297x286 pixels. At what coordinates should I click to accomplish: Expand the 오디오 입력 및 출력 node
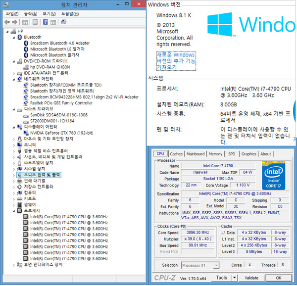coord(14,175)
